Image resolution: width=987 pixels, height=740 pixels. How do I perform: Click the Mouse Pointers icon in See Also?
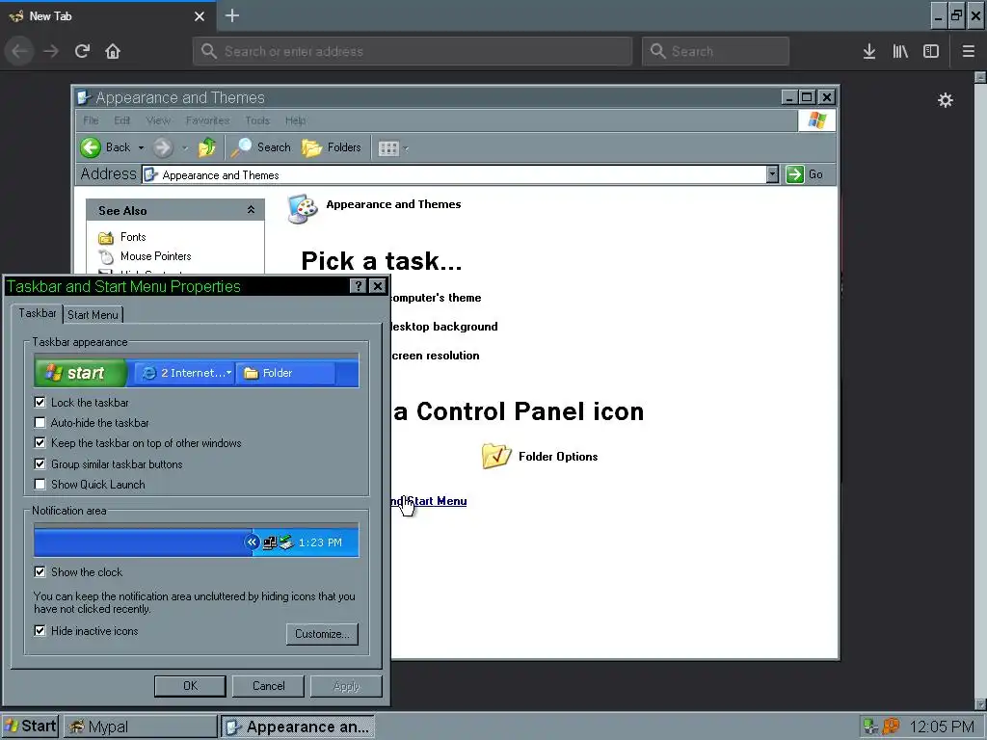[x=106, y=256]
